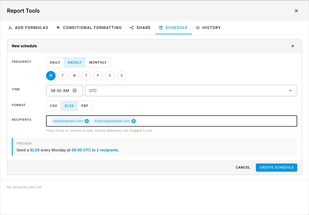Toggle the Wednesday day circle
309x215 pixels.
coord(74,76)
